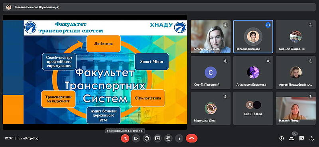Click muted mic icon on Кирилл Федорняк tile
This screenshot has height=147, width=319.
[x=311, y=25]
